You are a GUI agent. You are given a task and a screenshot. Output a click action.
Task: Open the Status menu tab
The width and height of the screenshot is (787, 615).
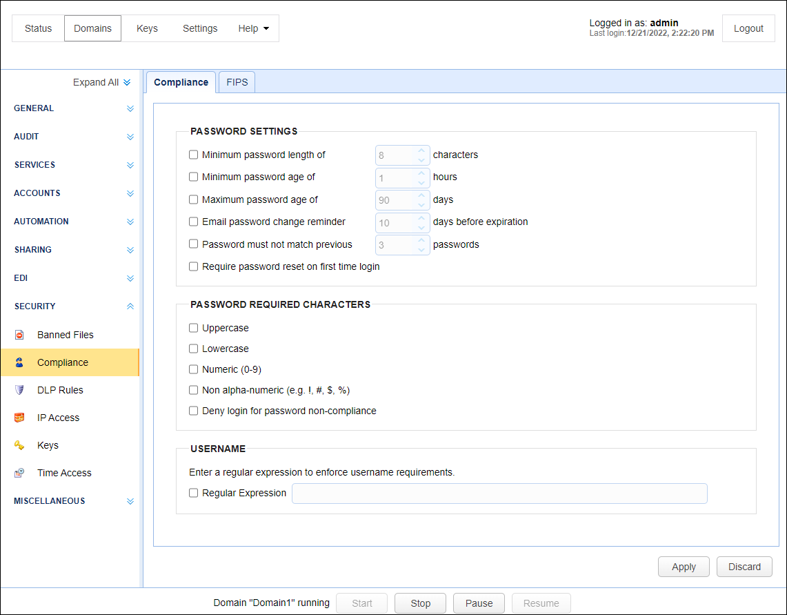38,28
